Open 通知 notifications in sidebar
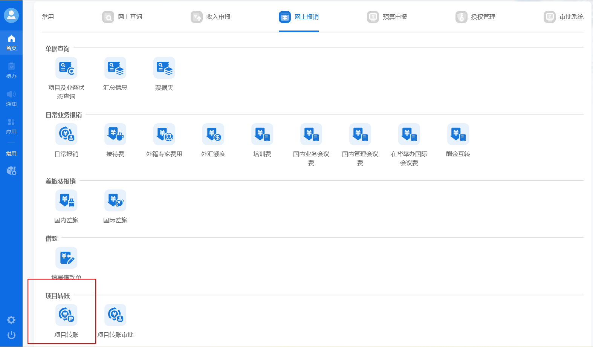The width and height of the screenshot is (593, 347). [11, 98]
